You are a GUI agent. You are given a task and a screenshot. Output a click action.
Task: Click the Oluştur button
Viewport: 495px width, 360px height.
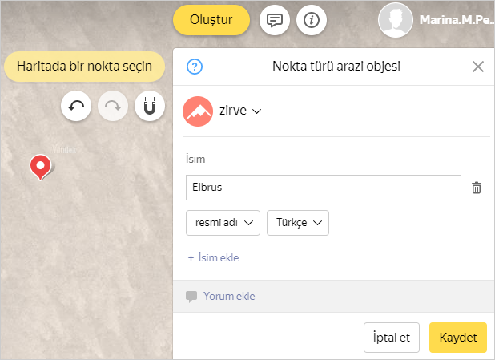211,20
